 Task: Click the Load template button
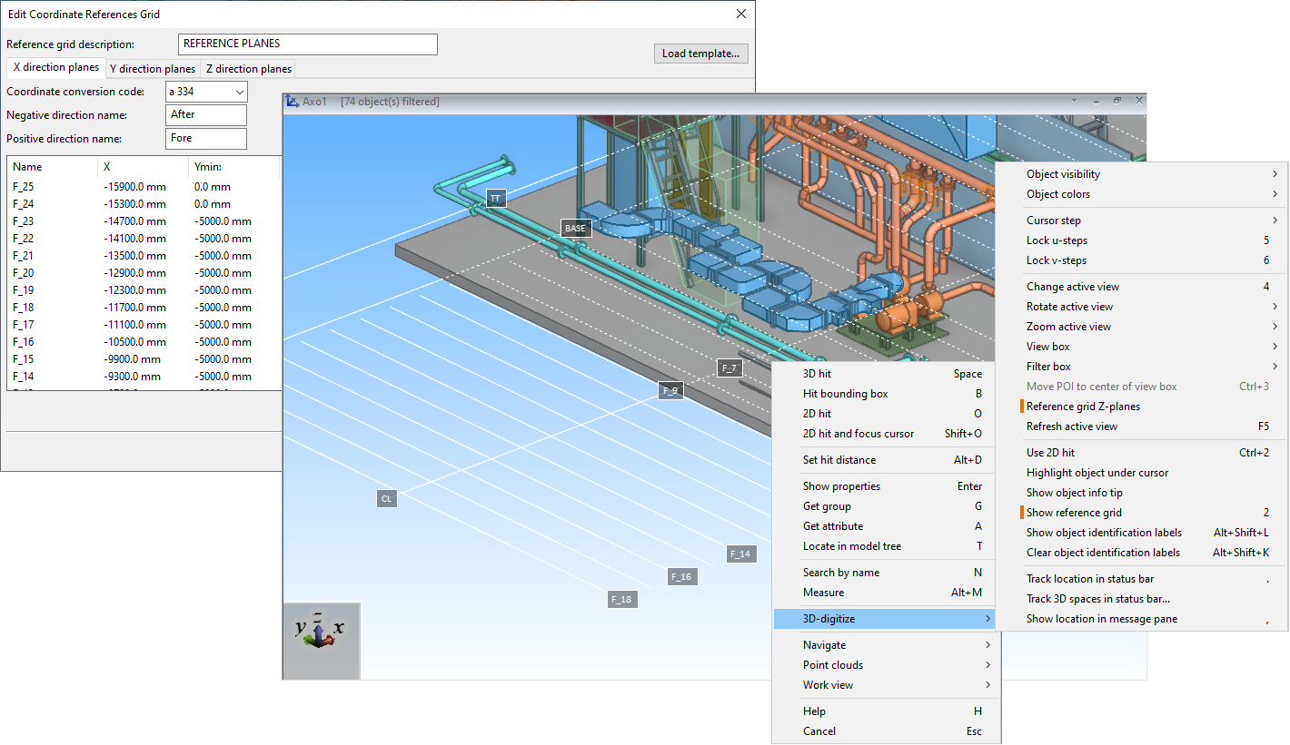700,54
